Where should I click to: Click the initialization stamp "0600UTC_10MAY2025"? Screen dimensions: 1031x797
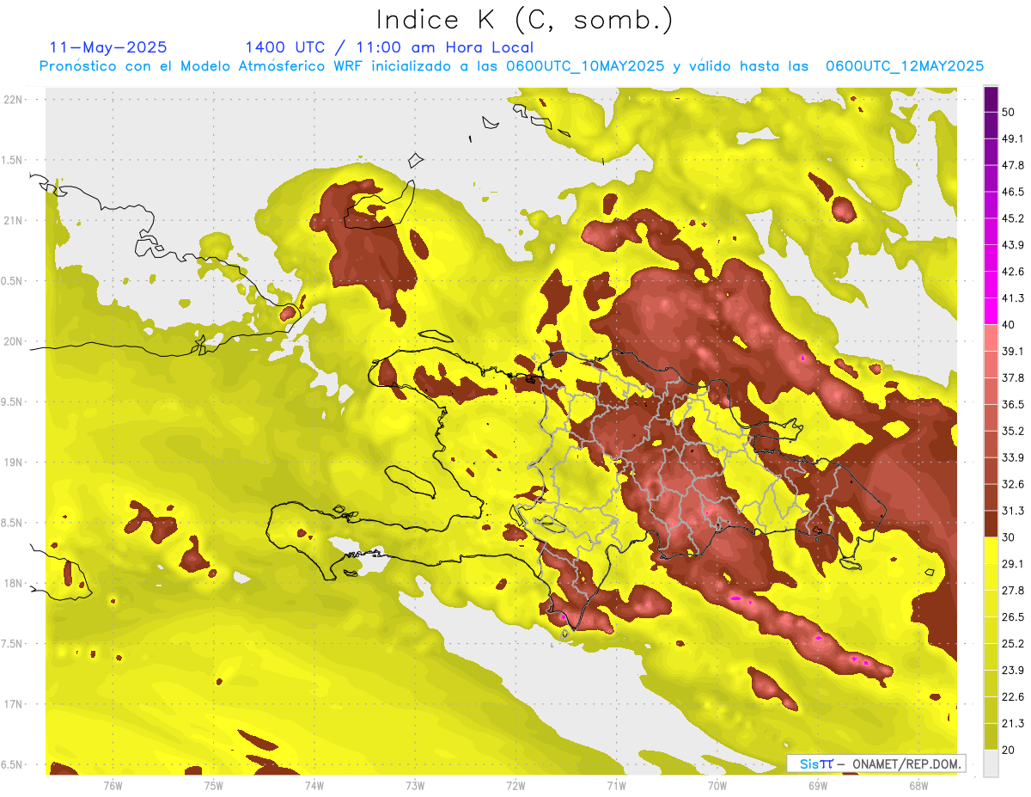[585, 66]
